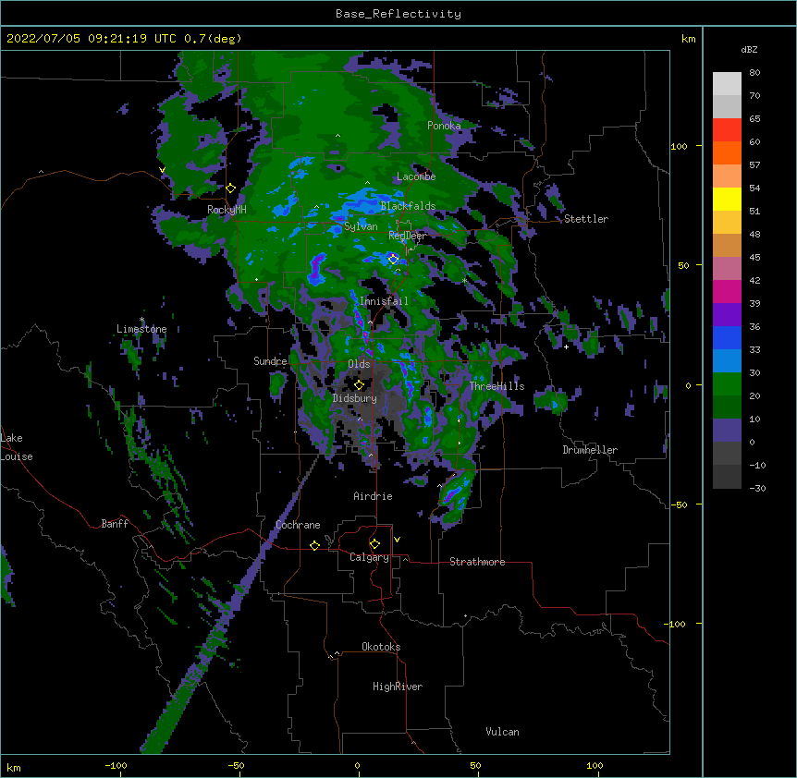Click the yellow diamond marker below Cochrane
The image size is (797, 778).
(314, 545)
